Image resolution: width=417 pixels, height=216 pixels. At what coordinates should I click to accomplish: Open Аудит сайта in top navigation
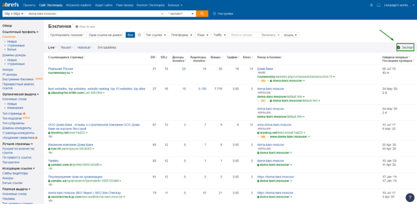point(103,5)
